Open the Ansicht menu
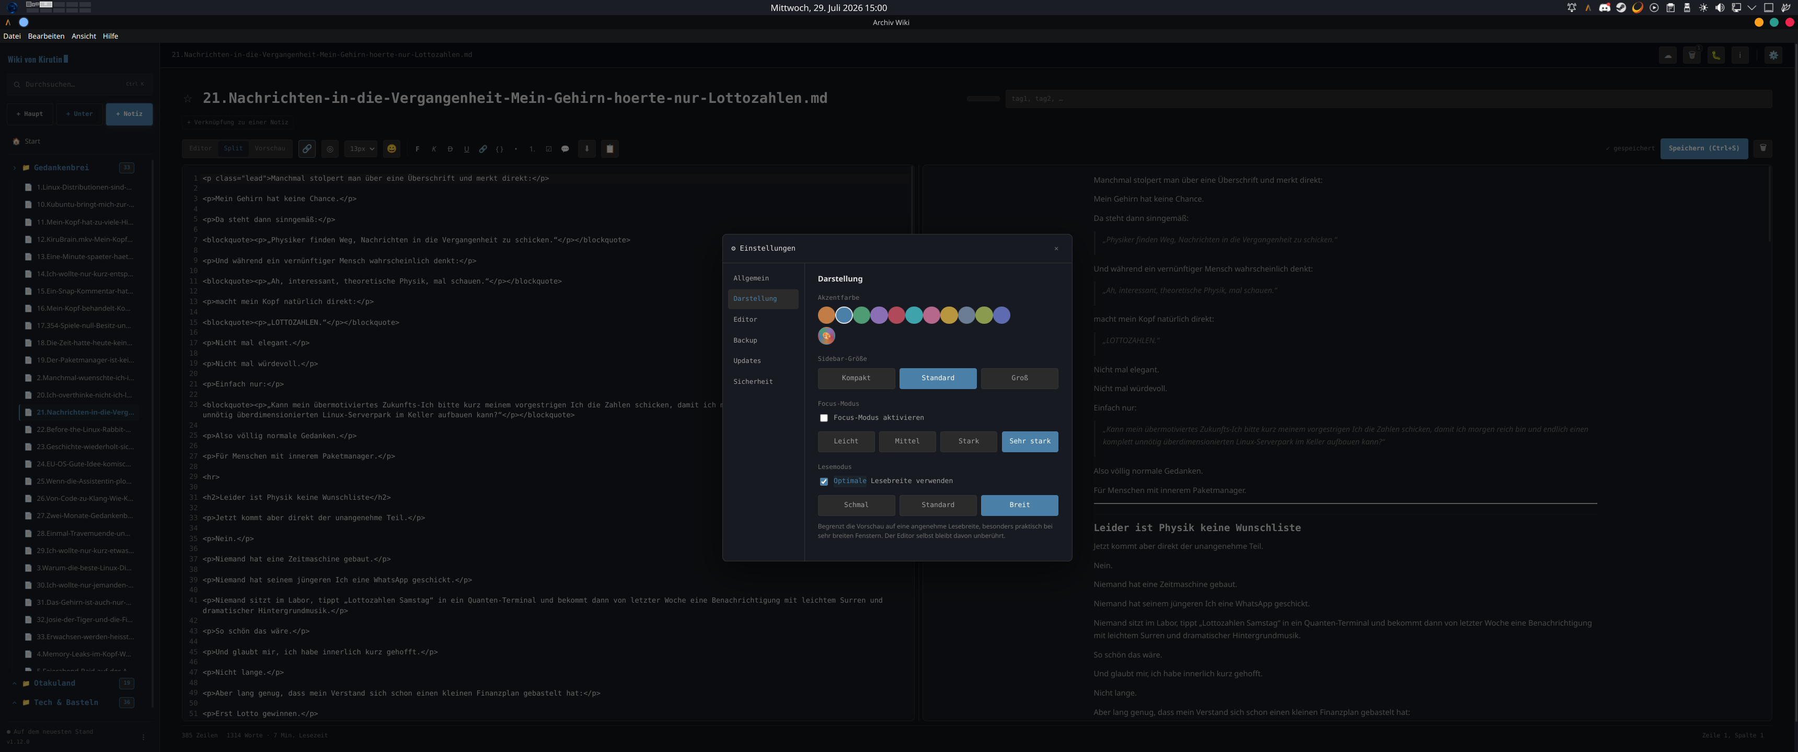The width and height of the screenshot is (1798, 752). click(84, 36)
